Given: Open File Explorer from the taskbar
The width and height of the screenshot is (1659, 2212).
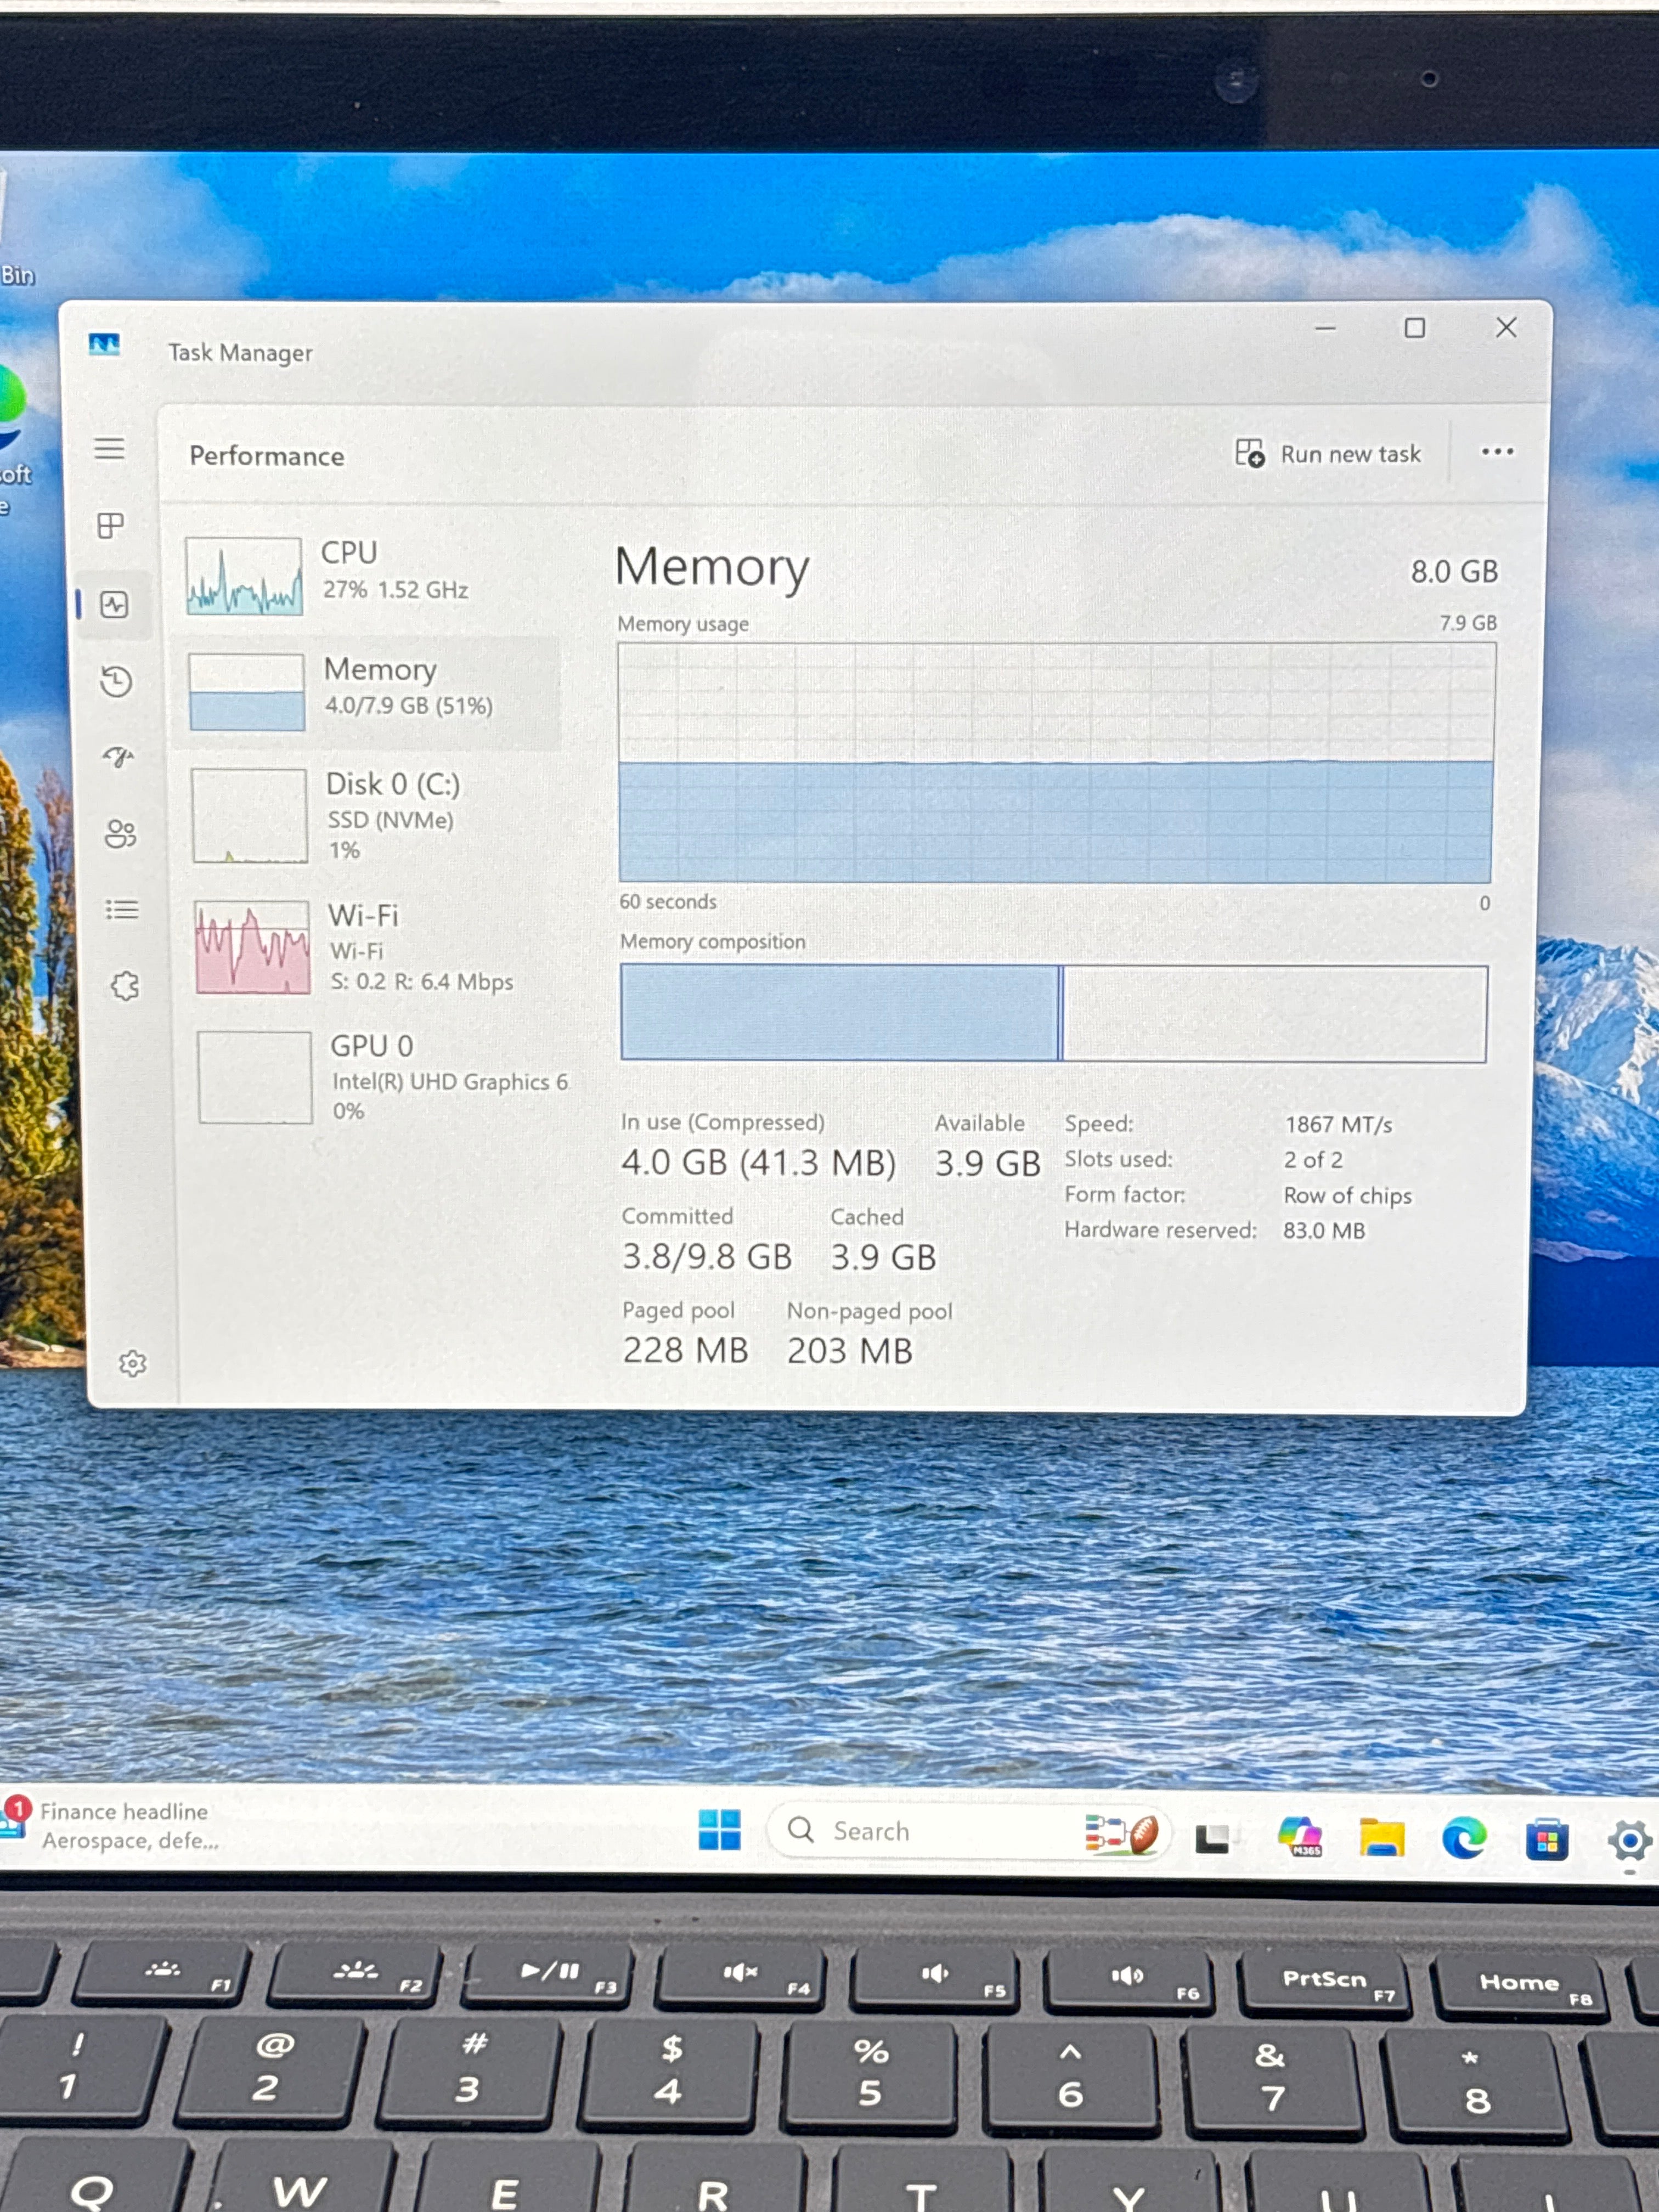Looking at the screenshot, I should (1381, 1838).
